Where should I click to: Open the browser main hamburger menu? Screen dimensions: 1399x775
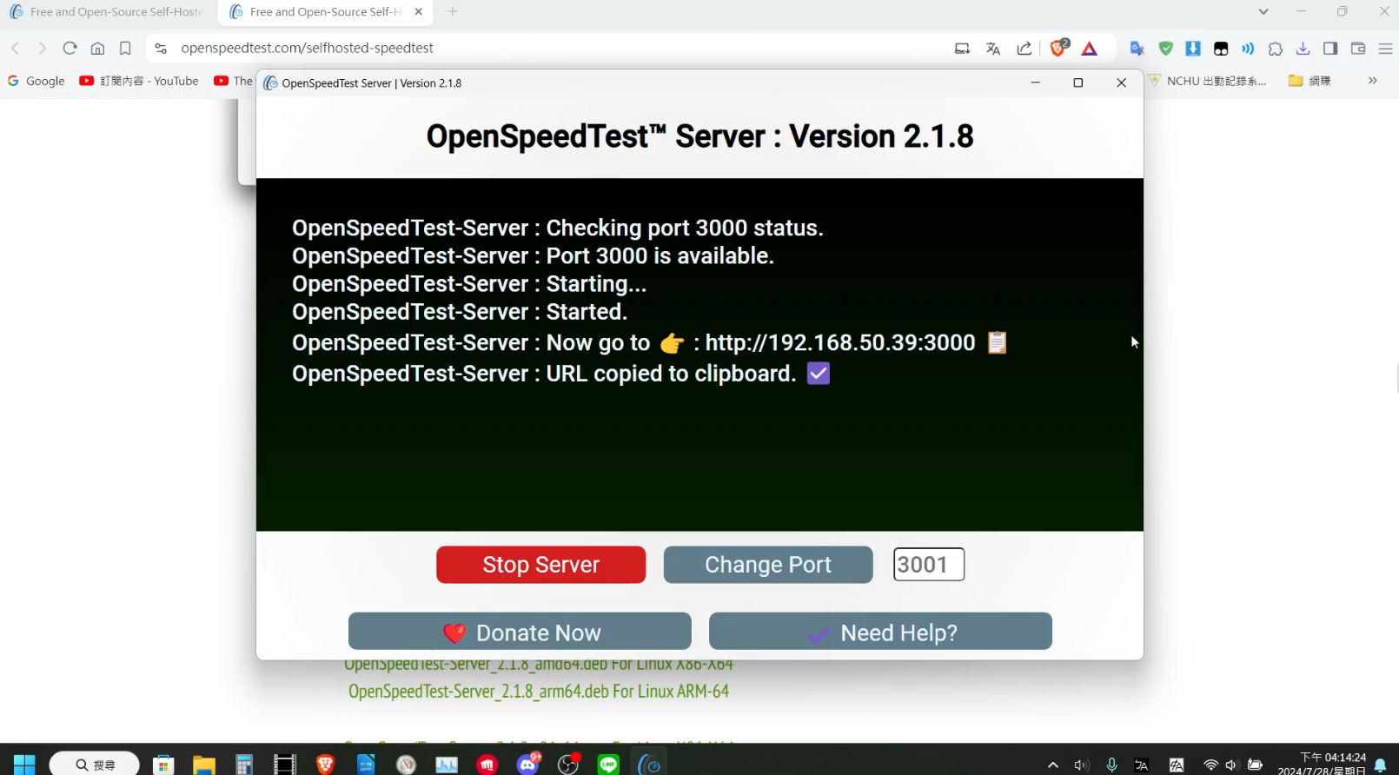point(1385,49)
